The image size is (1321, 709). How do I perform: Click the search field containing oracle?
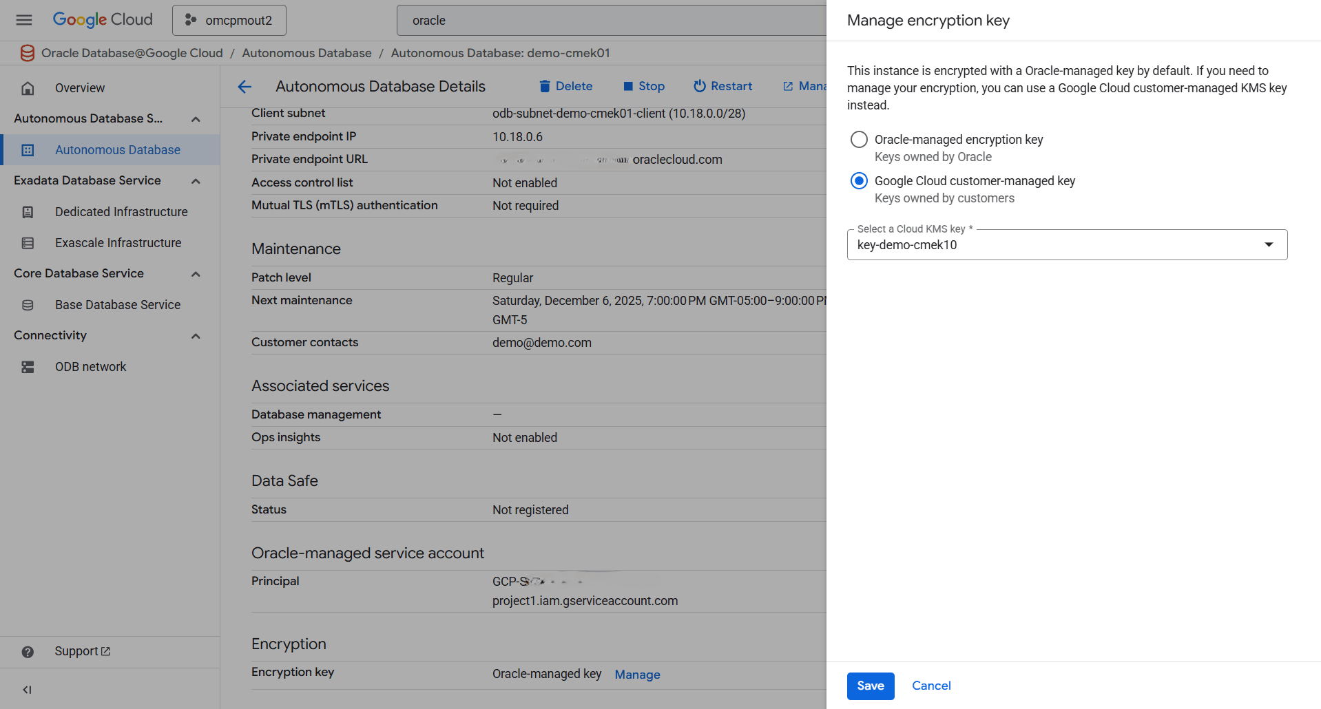(612, 21)
